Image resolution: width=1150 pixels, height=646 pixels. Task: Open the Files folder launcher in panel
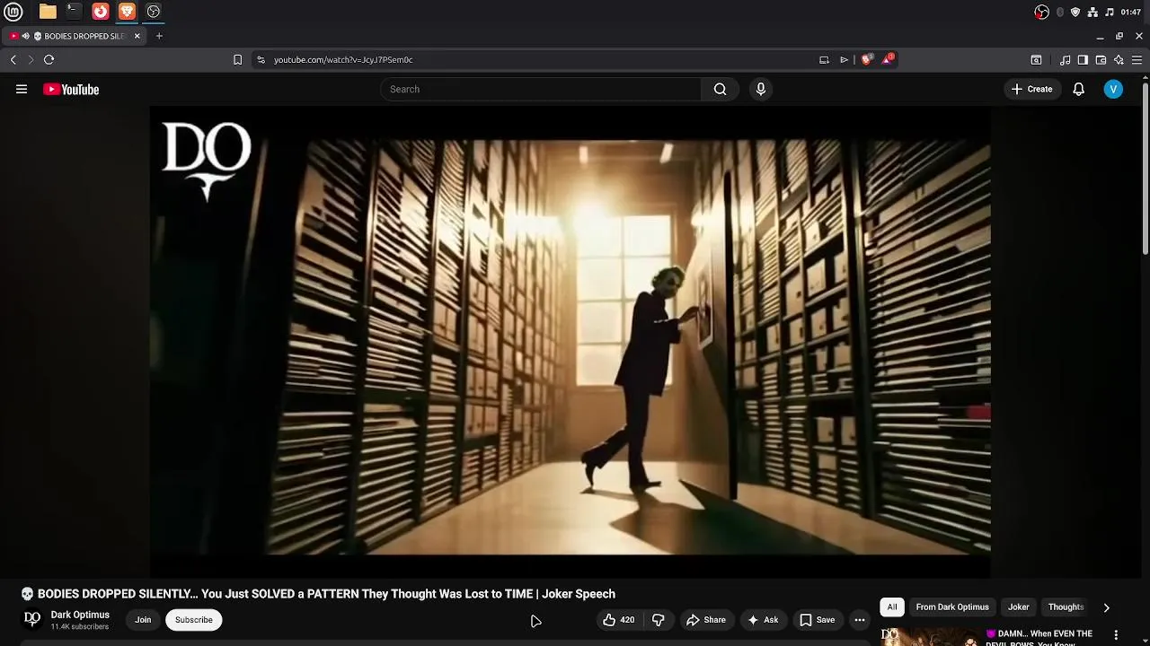[x=48, y=12]
